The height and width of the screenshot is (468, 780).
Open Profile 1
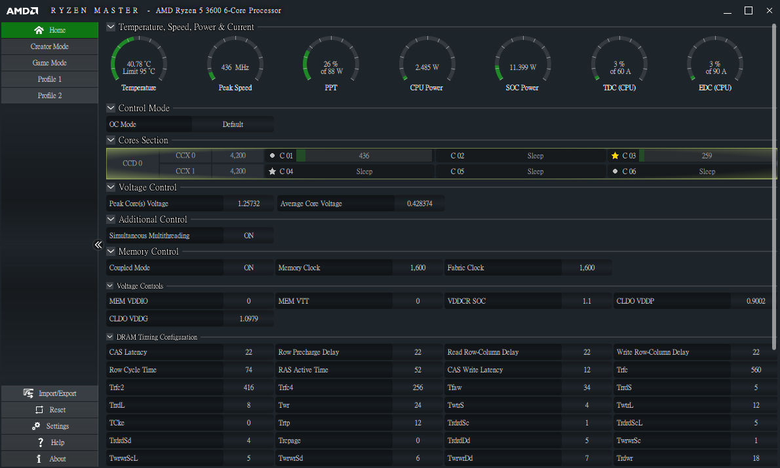tap(50, 79)
